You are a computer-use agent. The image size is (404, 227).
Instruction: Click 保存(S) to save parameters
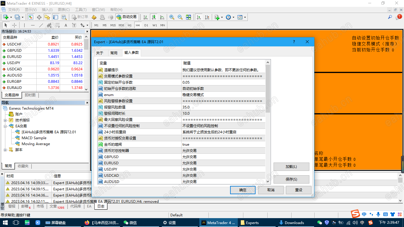click(x=291, y=179)
